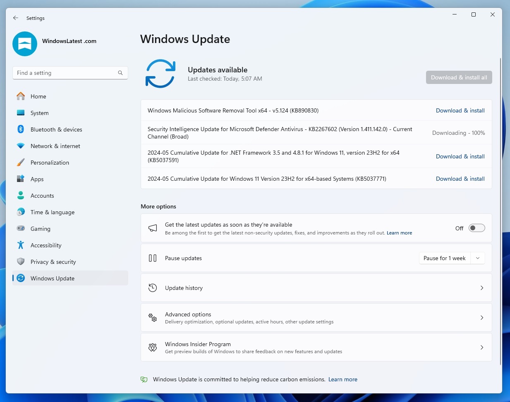Image resolution: width=510 pixels, height=402 pixels.
Task: Click the Windows Insider Program hearts icon
Action: click(x=153, y=347)
